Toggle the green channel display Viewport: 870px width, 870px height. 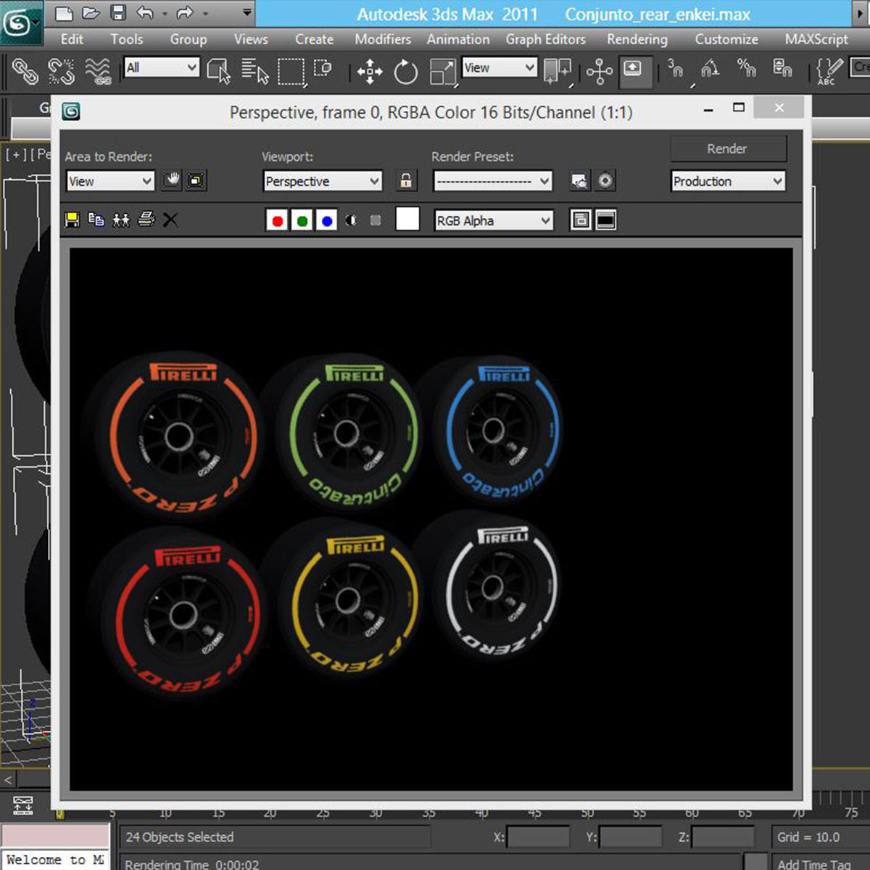302,220
